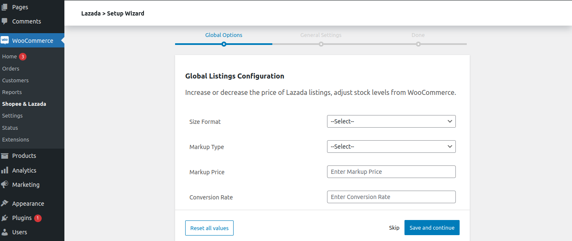Screen dimensions: 572x241
Task: Focus the Conversion Rate input field
Action: click(x=391, y=197)
